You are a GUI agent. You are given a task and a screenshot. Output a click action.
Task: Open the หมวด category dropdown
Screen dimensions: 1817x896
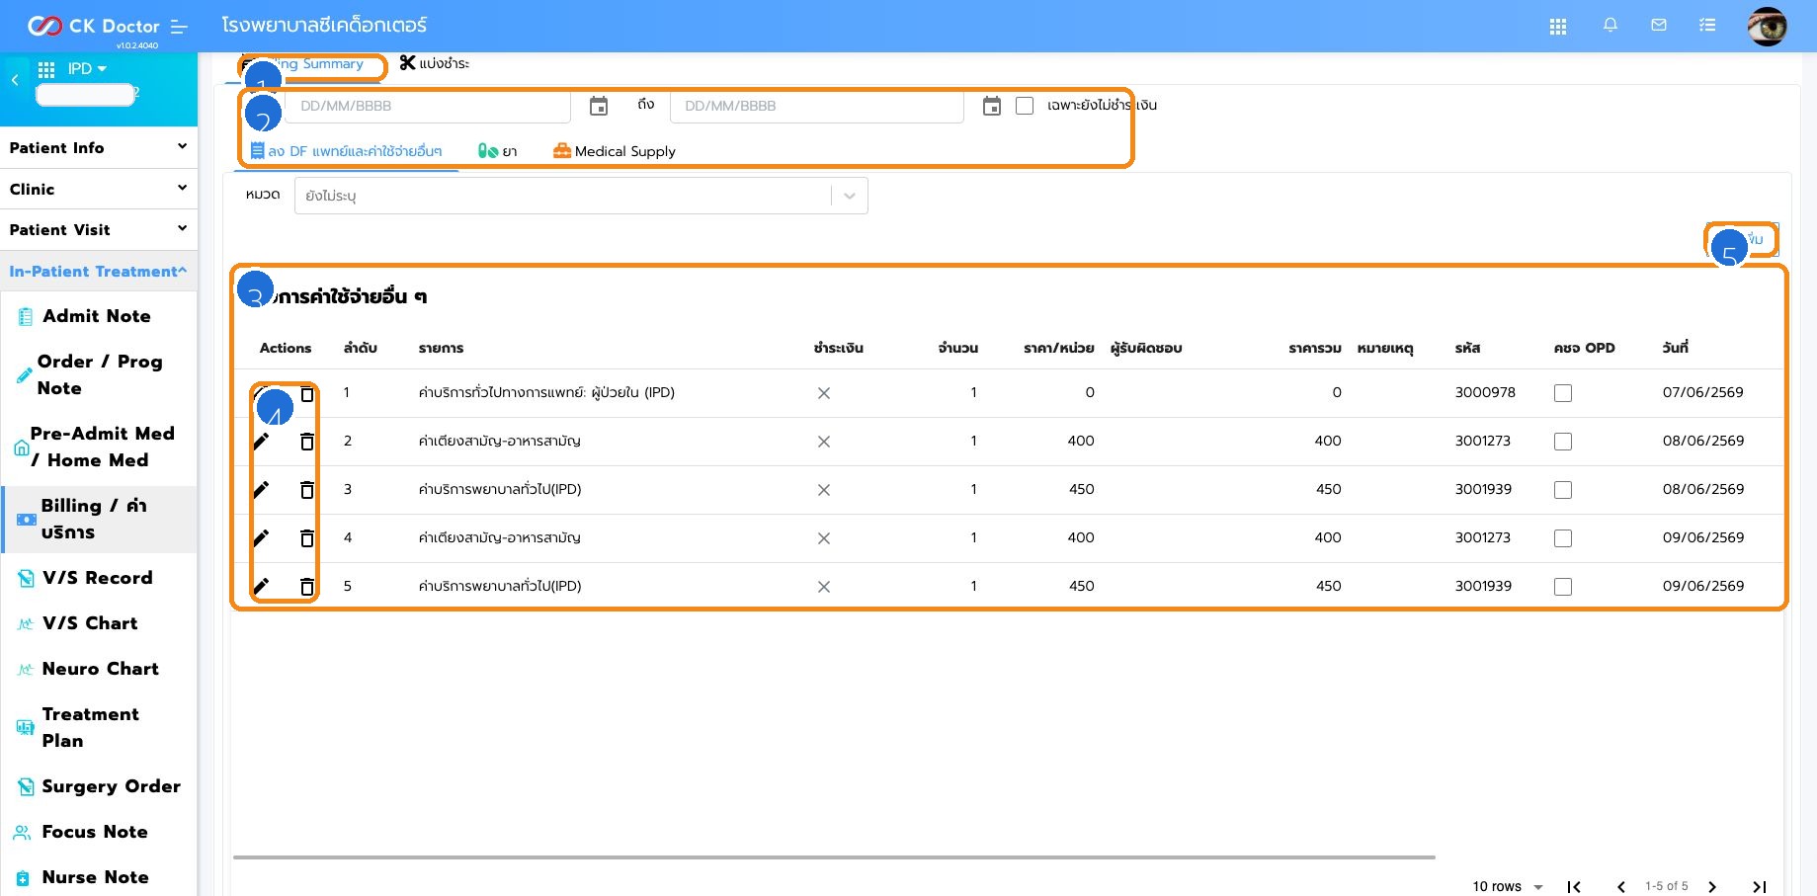(581, 196)
